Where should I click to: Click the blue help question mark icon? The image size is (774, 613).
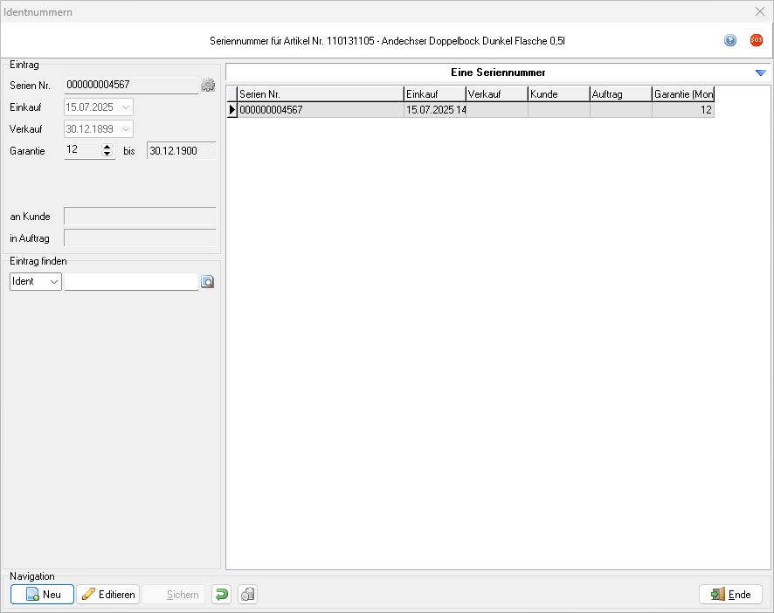coord(730,40)
